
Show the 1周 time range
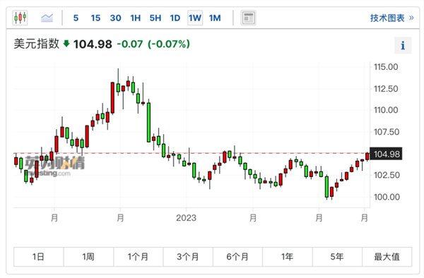pyautogui.click(x=88, y=257)
